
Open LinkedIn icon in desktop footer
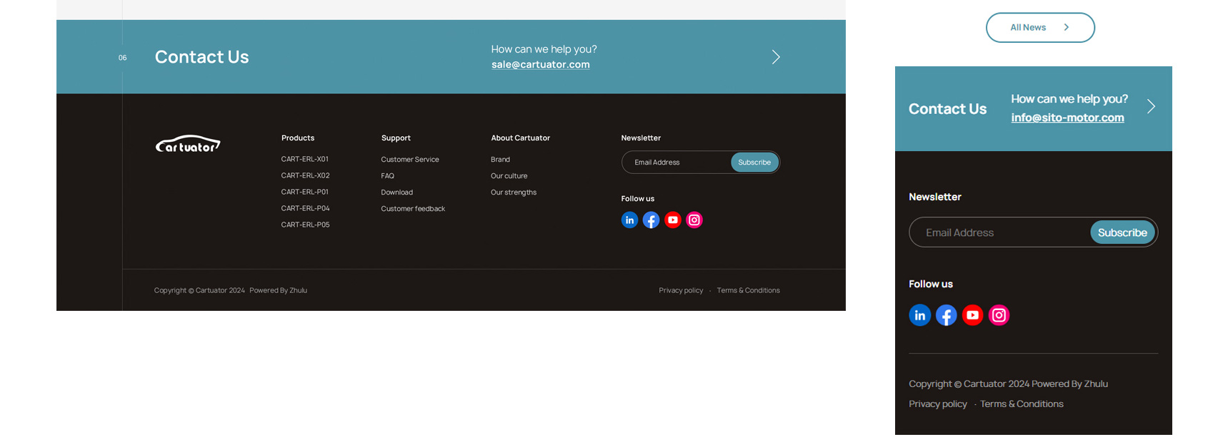pyautogui.click(x=629, y=220)
